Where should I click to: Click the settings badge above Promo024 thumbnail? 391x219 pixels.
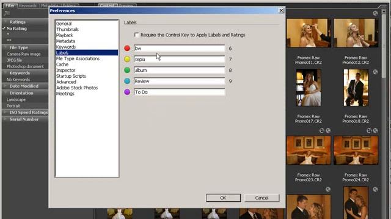coord(375,131)
